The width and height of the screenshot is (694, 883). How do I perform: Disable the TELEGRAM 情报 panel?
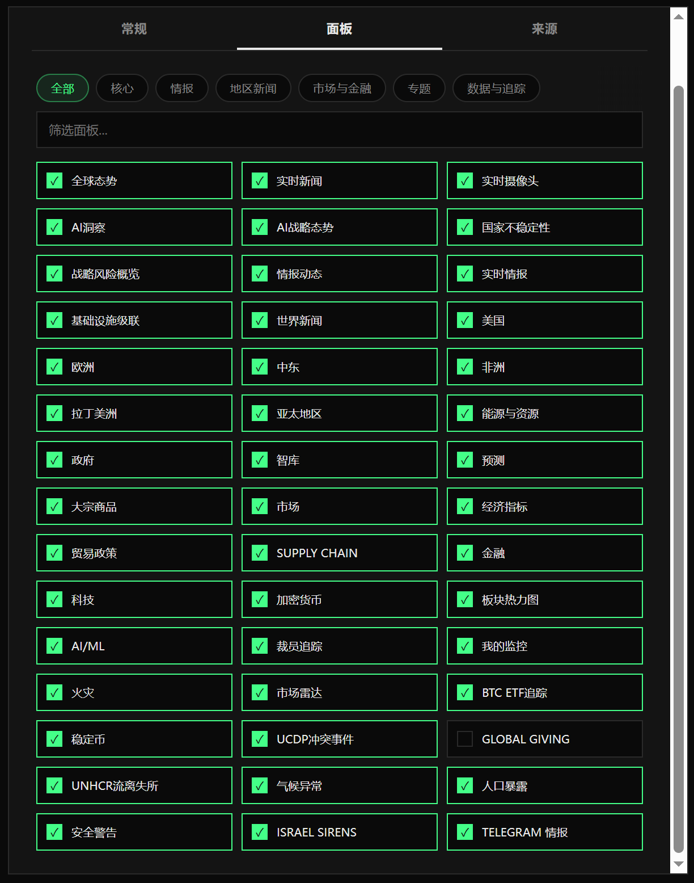pyautogui.click(x=465, y=832)
